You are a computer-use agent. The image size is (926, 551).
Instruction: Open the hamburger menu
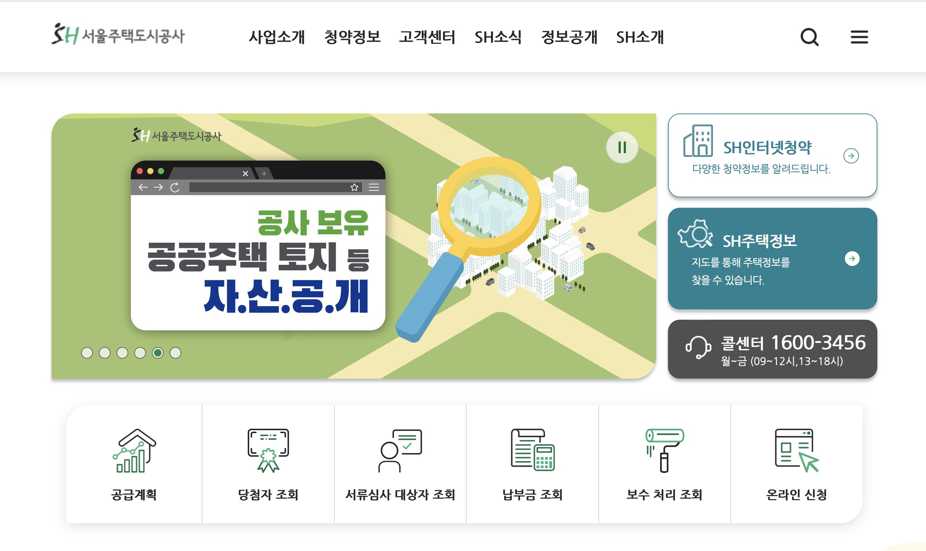tap(859, 37)
